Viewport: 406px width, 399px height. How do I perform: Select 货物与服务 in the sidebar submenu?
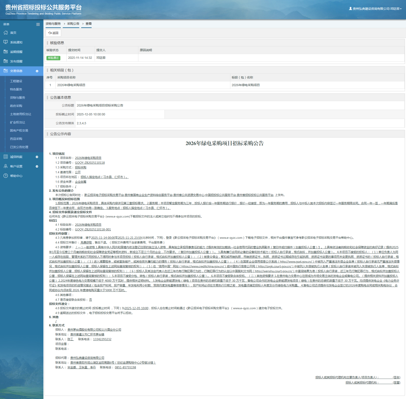tap(18, 98)
